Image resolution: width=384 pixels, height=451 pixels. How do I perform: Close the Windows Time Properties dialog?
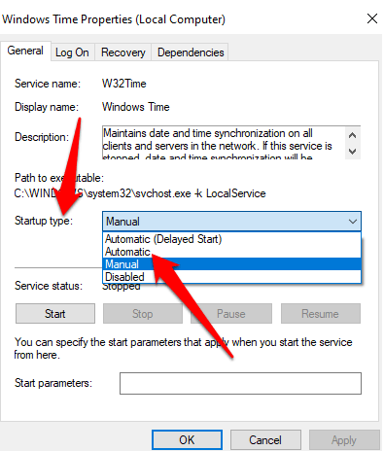tap(372, 18)
